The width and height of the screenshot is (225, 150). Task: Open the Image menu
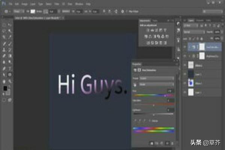click(24, 4)
